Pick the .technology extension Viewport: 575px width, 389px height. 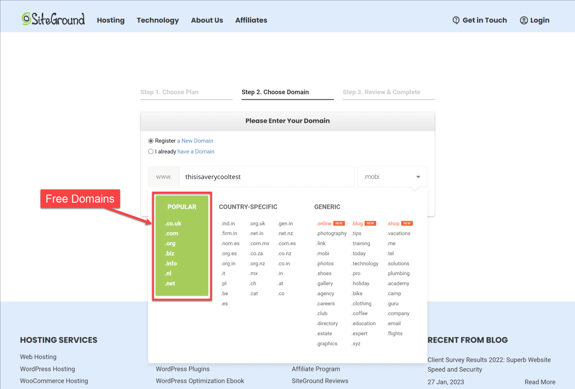[365, 263]
